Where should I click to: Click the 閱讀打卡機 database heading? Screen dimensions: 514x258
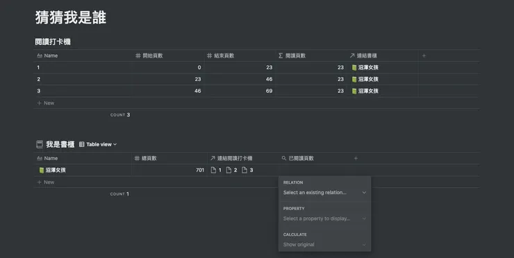click(53, 42)
